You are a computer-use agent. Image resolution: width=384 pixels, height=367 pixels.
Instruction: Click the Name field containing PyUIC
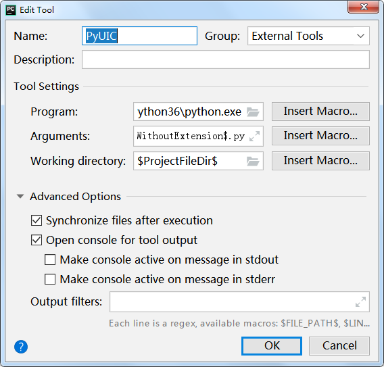(139, 36)
